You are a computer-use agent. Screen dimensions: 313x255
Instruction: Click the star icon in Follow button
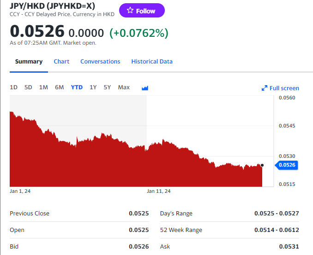[x=130, y=11]
